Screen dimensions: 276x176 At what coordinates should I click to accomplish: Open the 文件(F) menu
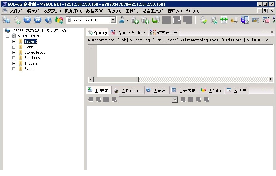[16, 11]
